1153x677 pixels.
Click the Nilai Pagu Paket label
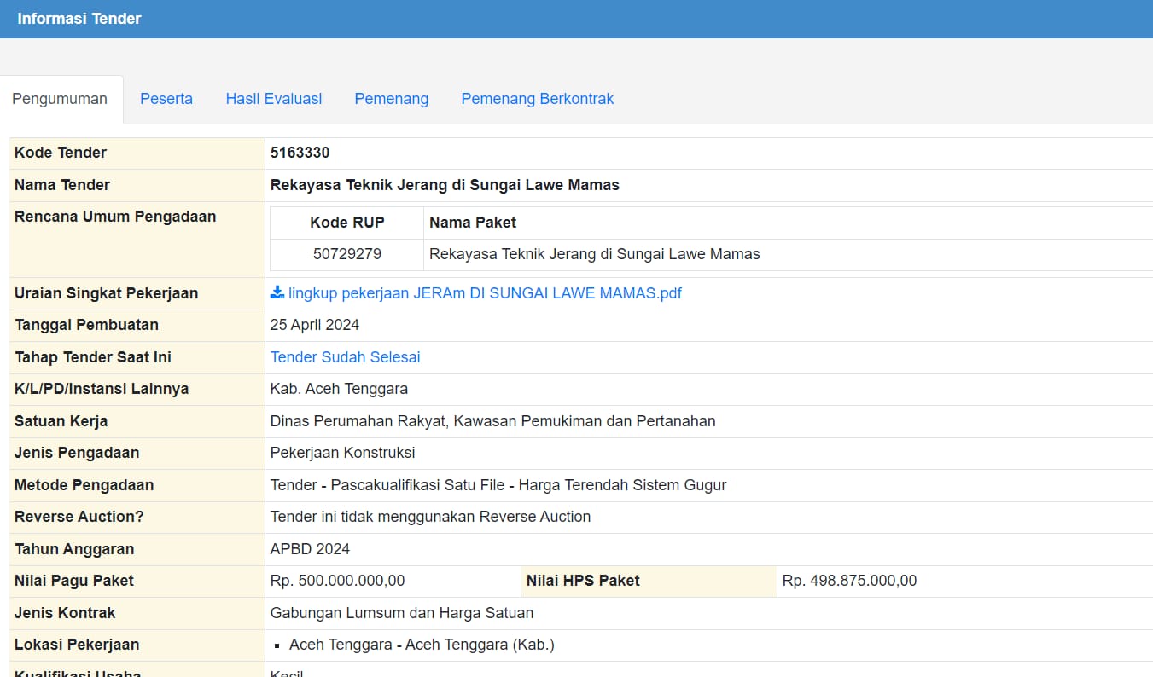click(74, 581)
